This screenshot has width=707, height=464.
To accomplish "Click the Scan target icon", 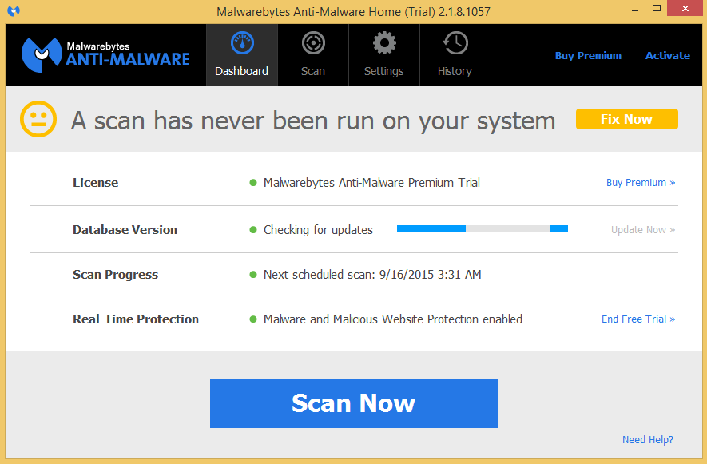I will click(313, 43).
